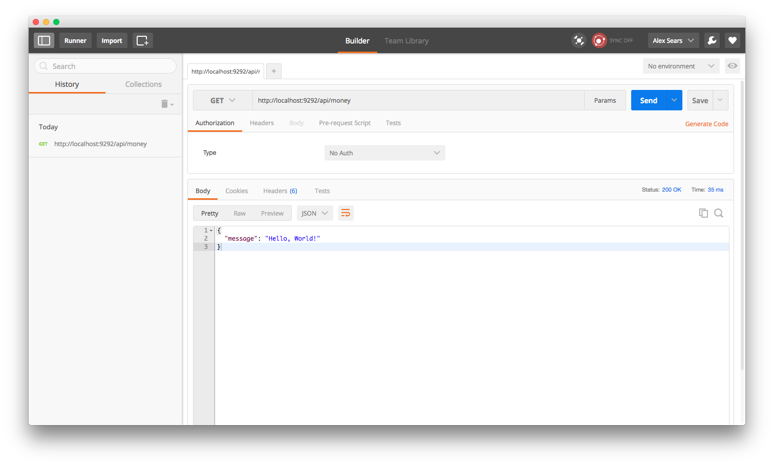Search the response with magnifier icon

click(x=719, y=213)
